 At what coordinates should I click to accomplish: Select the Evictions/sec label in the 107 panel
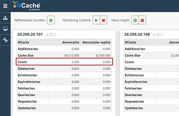pos(27,75)
